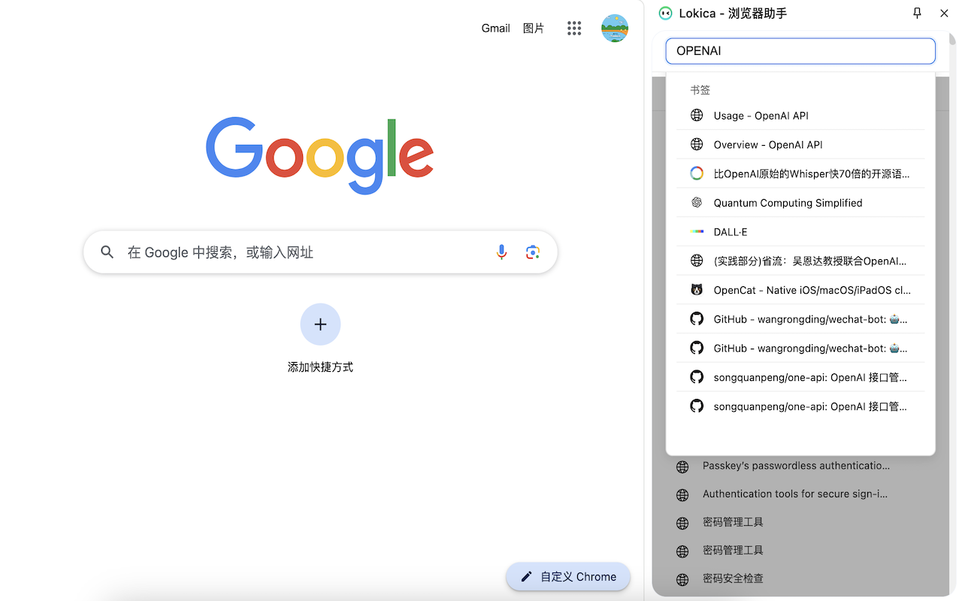This screenshot has width=962, height=601.
Task: Open 比OpenAI原始的Whisper快70倍 bookmark
Action: pos(800,174)
